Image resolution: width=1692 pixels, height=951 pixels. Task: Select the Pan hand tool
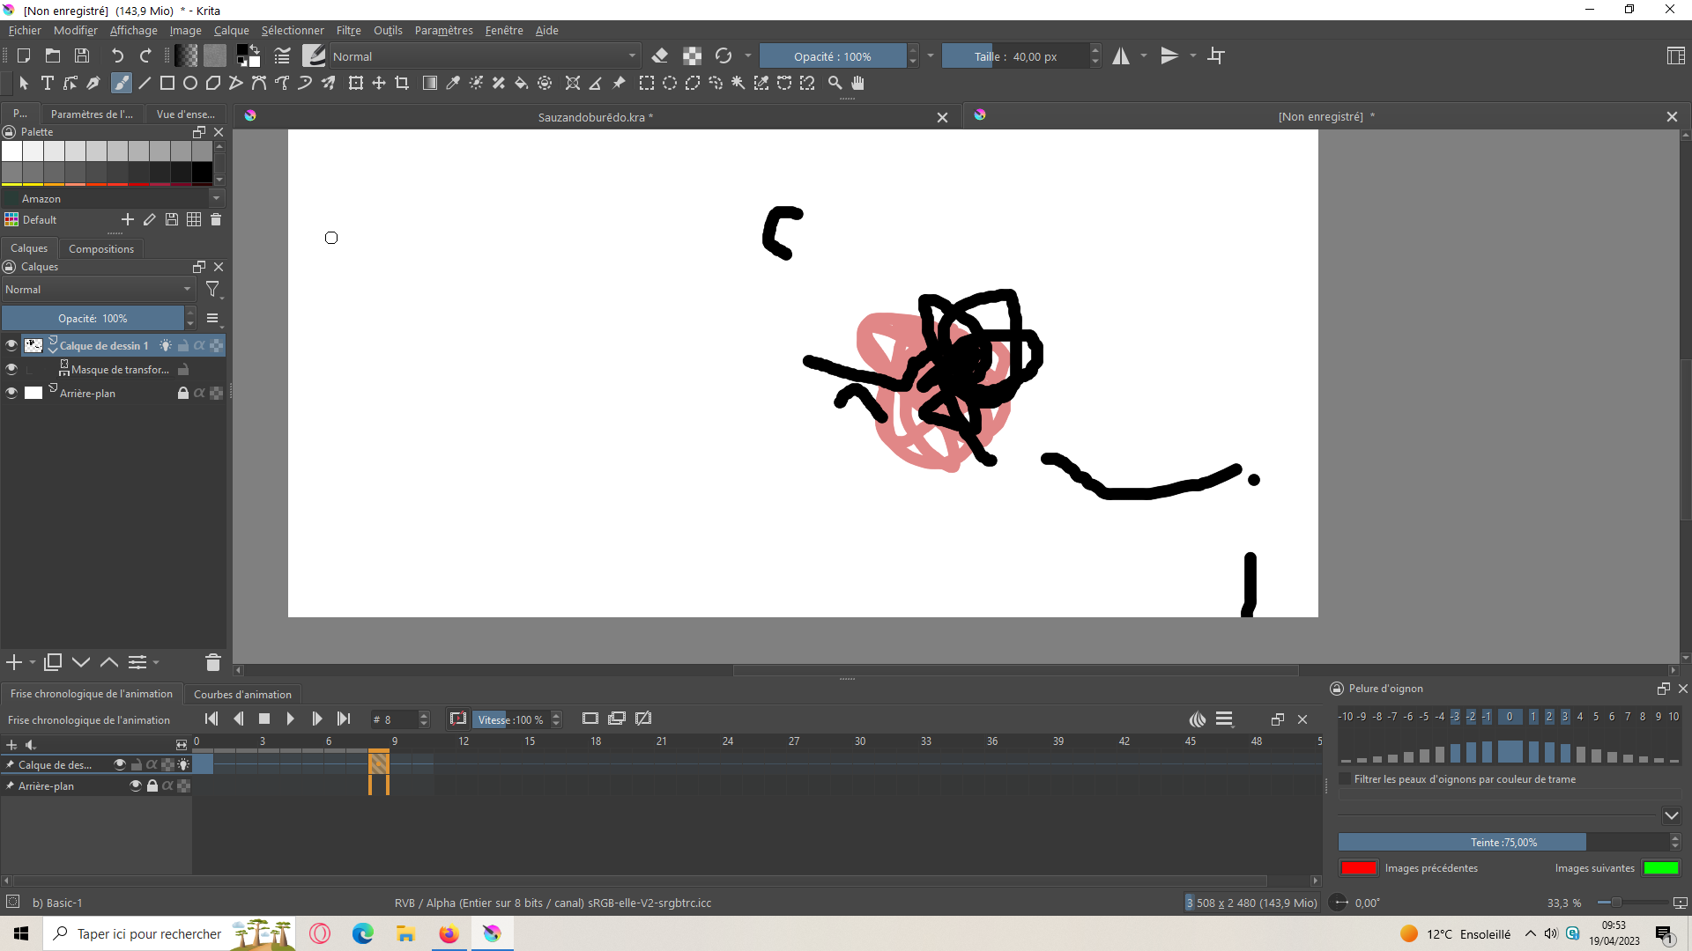tap(857, 83)
